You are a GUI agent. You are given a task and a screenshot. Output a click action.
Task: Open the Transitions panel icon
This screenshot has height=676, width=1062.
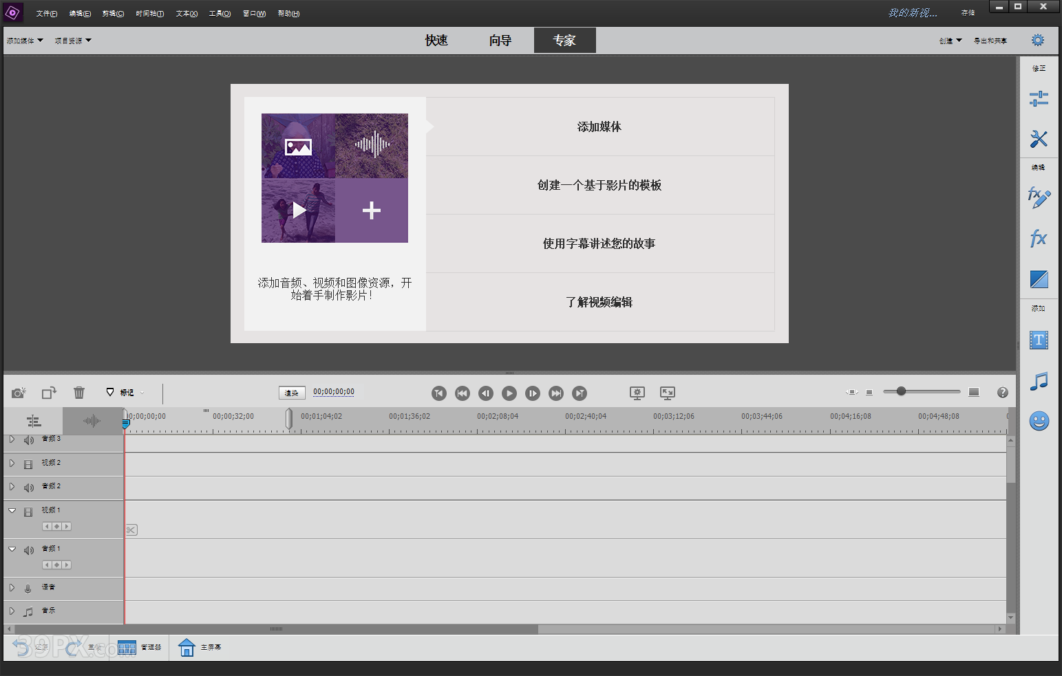coord(1039,279)
